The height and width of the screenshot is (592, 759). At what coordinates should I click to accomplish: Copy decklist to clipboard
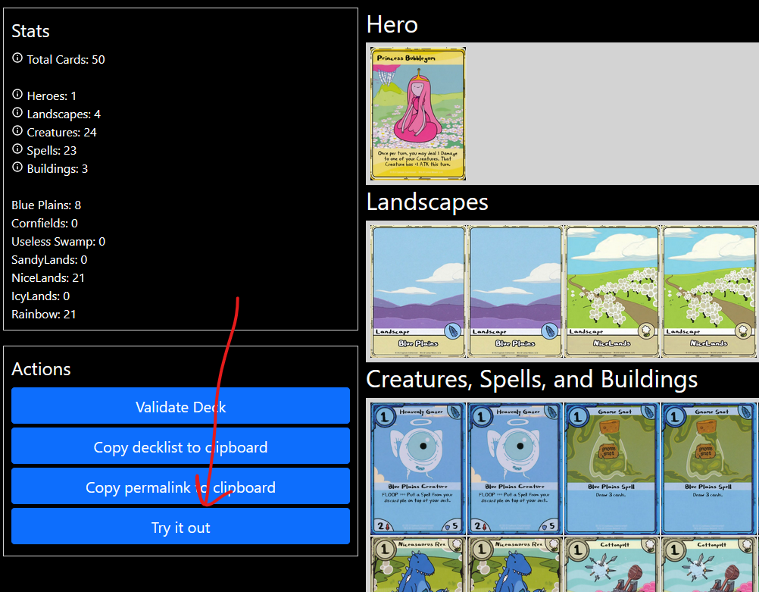click(x=180, y=447)
